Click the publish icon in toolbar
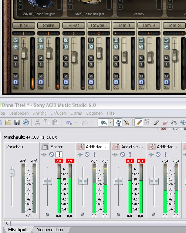Screen dimensions: 186x233 [26, 122]
